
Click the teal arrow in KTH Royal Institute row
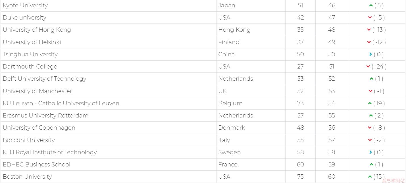[x=370, y=152]
